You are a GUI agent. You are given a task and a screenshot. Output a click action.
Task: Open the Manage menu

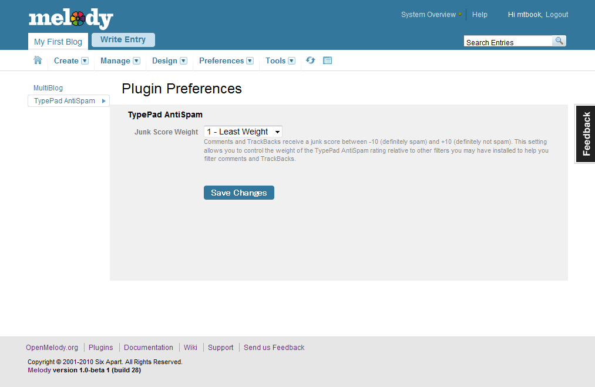[x=115, y=60]
